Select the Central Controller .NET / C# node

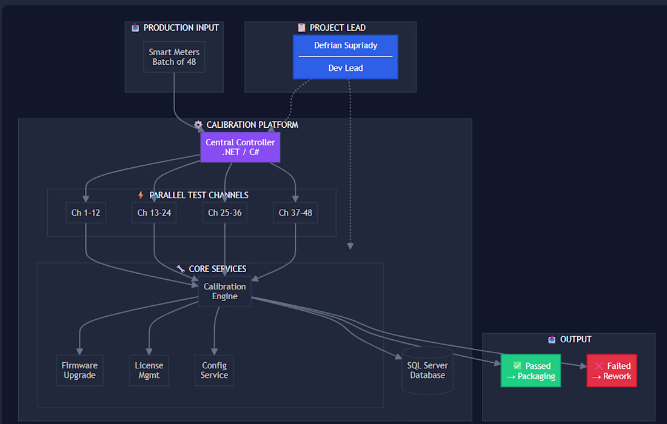(240, 147)
